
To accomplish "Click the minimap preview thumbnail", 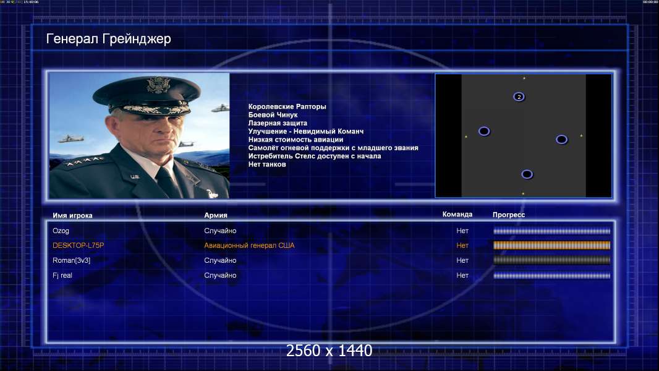I will point(523,135).
